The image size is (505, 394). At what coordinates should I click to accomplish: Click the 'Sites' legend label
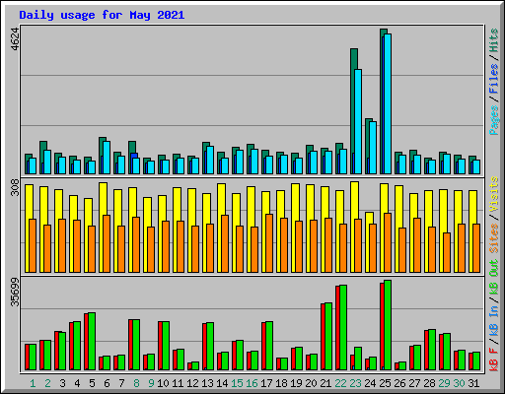tap(493, 238)
